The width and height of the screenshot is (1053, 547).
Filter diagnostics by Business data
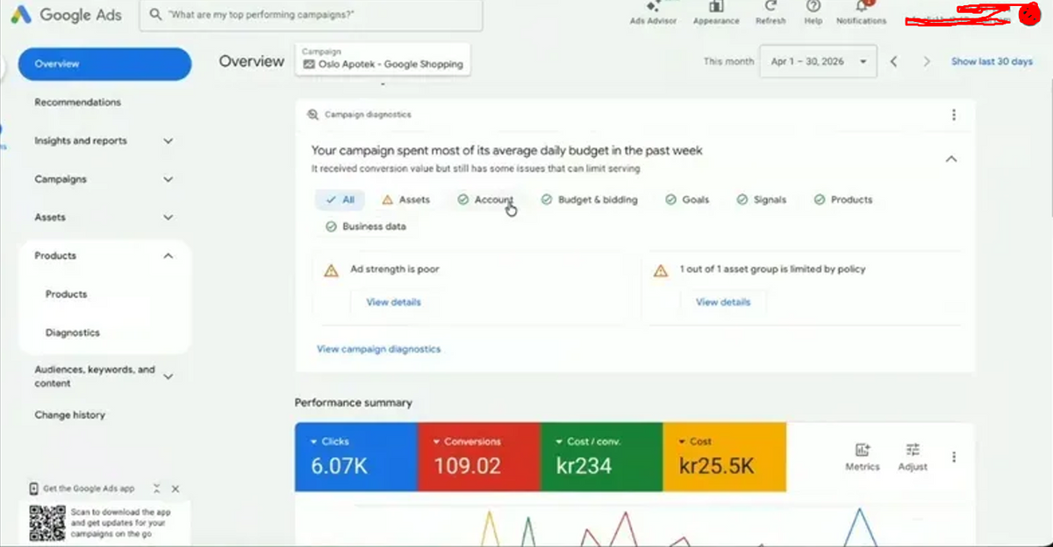click(366, 226)
